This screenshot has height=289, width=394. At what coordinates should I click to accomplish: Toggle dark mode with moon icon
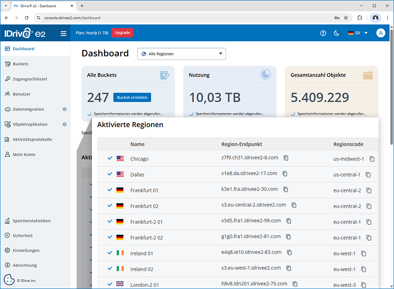336,33
